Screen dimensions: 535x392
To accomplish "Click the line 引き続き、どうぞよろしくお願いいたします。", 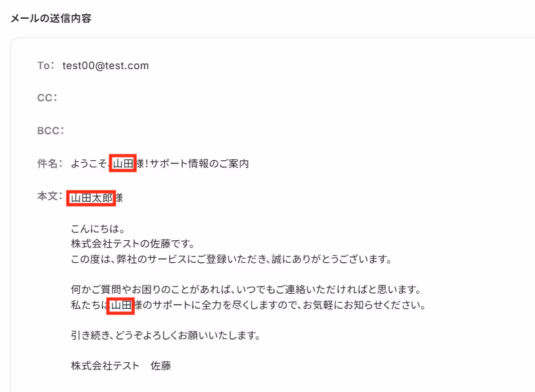I will (x=166, y=335).
